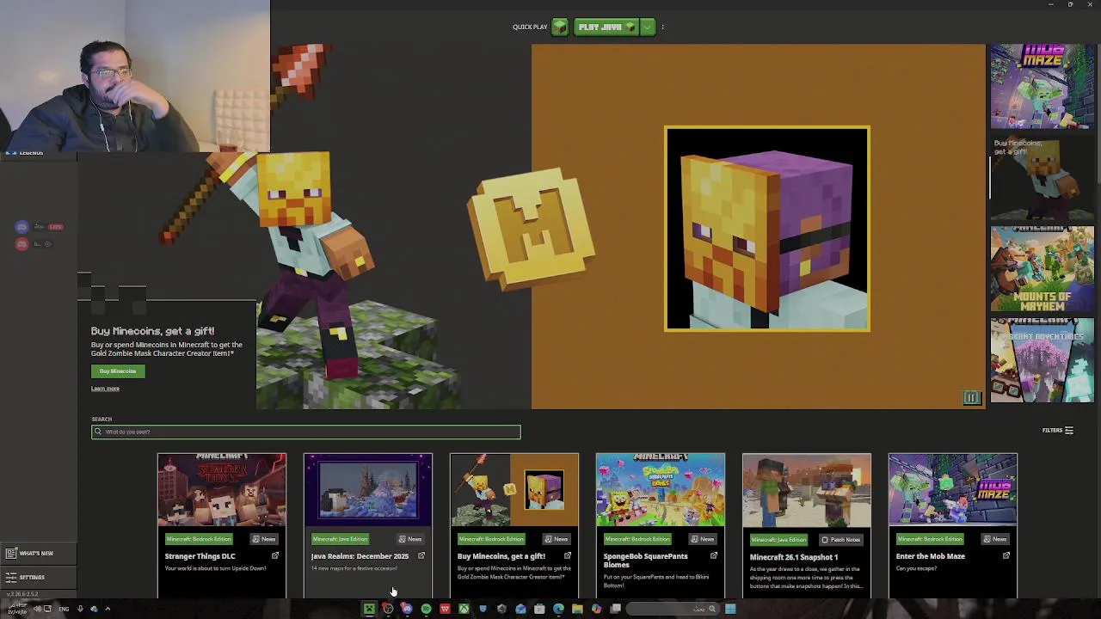Click the ENG language indicator in the taskbar
This screenshot has height=619, width=1101.
pos(64,609)
